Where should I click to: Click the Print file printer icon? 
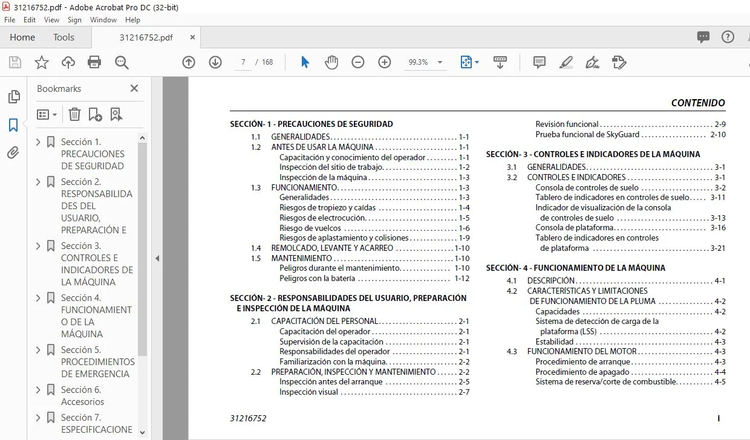[x=94, y=62]
